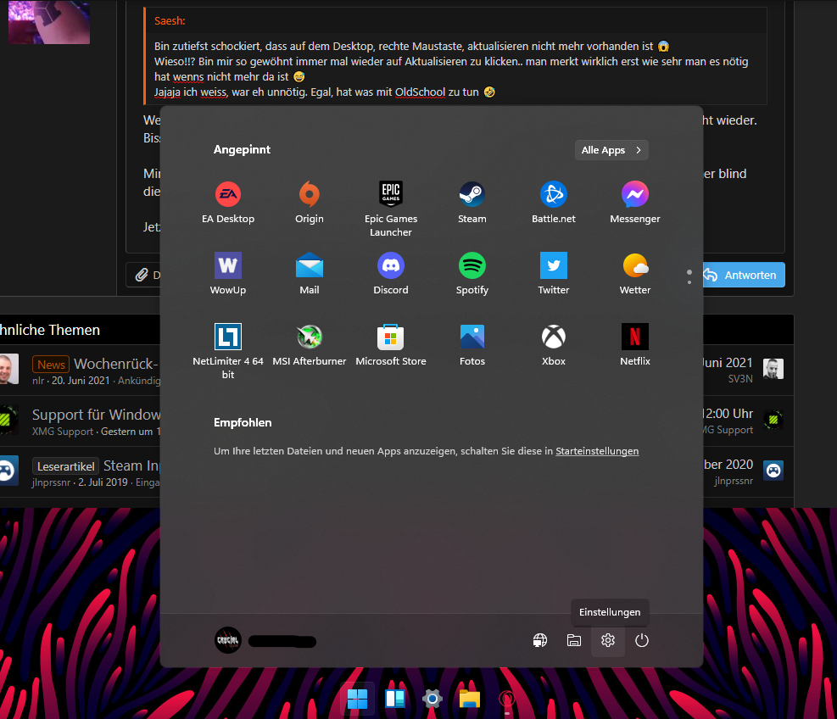Expand the Alle Apps list
This screenshot has height=719, width=837.
pos(611,150)
